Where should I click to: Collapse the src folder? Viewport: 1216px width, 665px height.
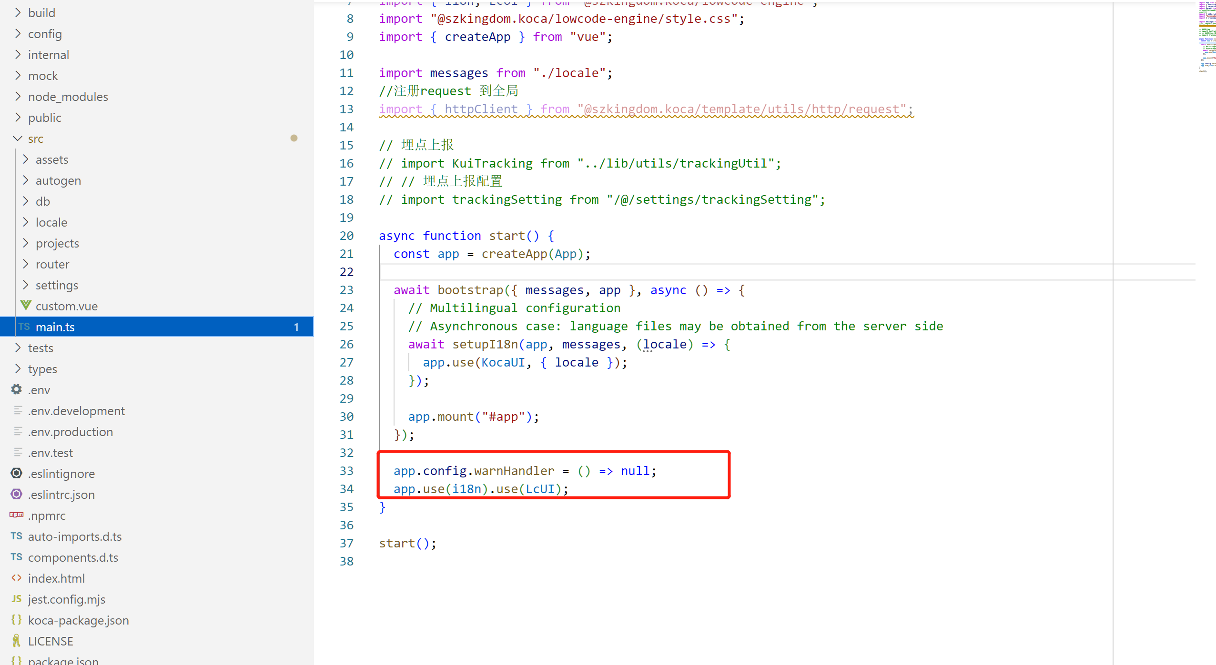tap(18, 139)
